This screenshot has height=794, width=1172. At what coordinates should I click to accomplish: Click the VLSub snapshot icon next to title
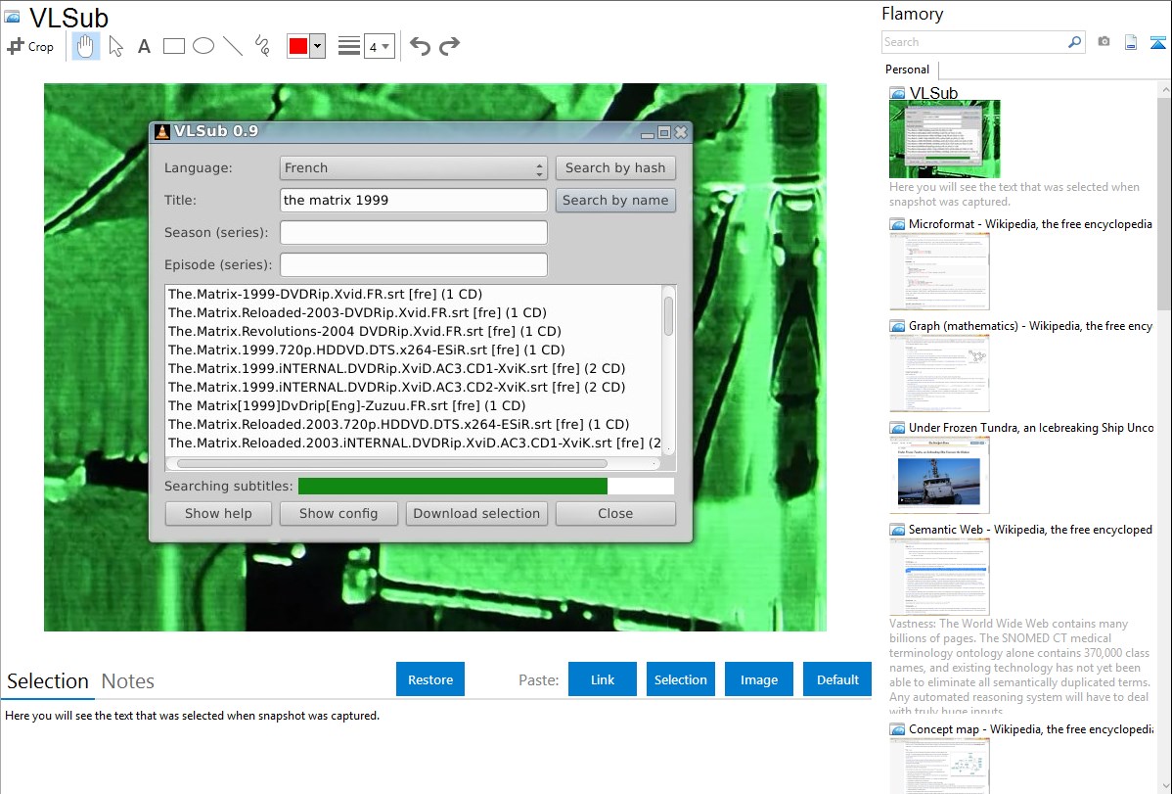pos(12,17)
